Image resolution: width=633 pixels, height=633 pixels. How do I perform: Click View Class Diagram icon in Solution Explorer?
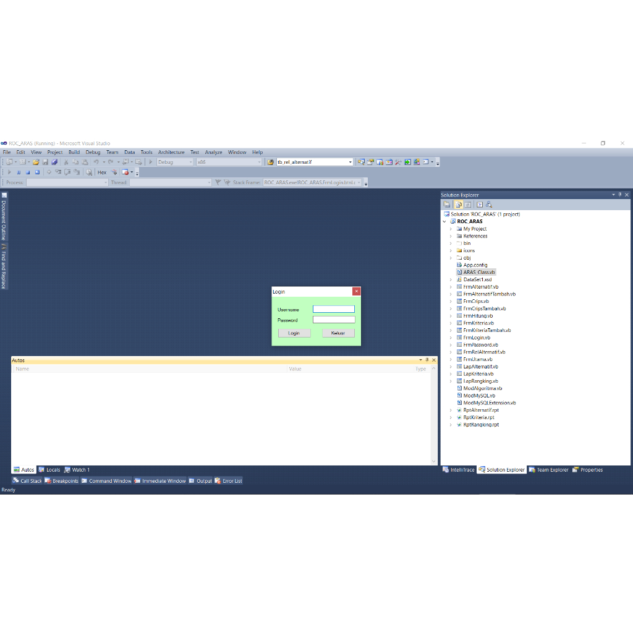coord(489,205)
